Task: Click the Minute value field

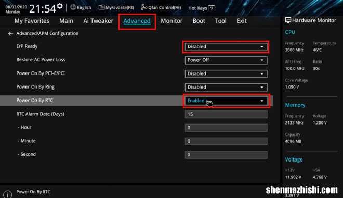Action: pos(226,141)
